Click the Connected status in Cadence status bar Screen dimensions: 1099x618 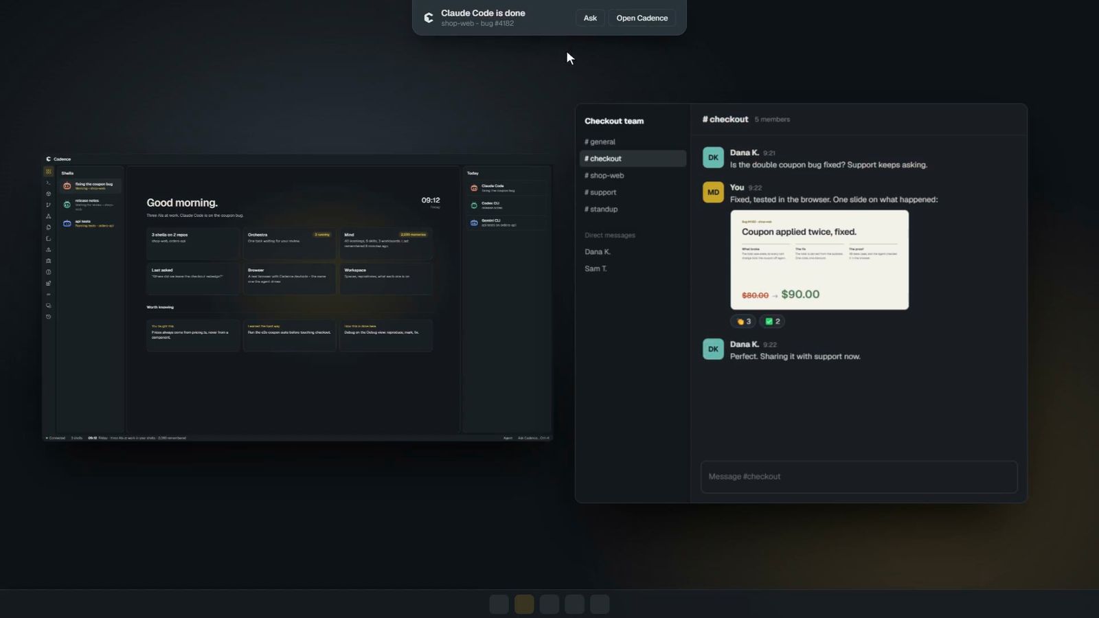point(56,437)
